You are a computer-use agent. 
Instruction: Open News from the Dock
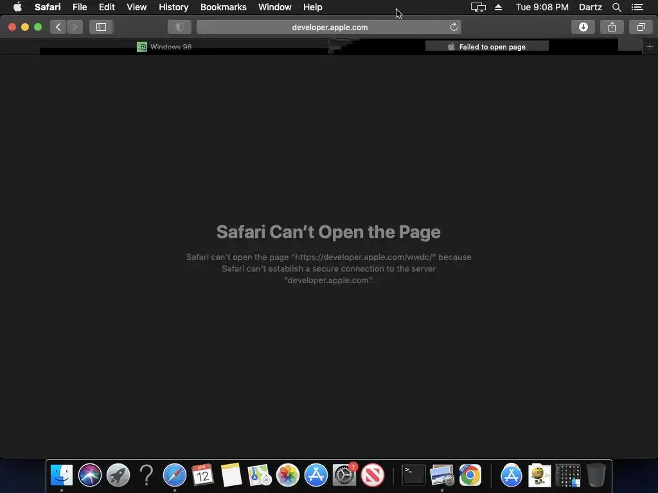373,475
